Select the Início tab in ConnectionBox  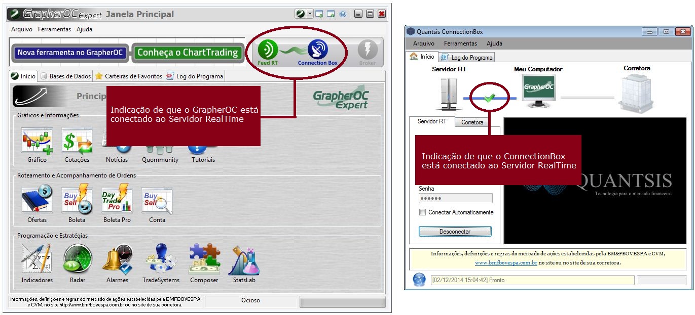click(422, 57)
